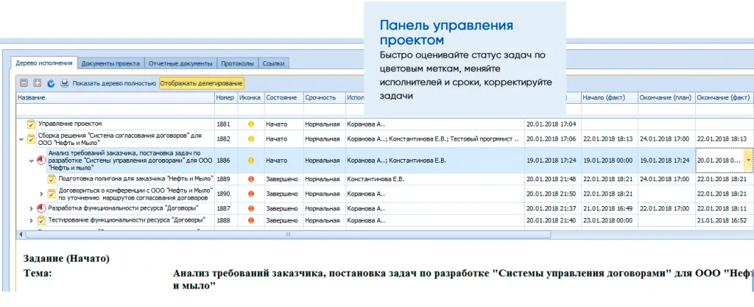Click filter field under "Номер" column
The height and width of the screenshot is (307, 754).
pyautogui.click(x=226, y=110)
